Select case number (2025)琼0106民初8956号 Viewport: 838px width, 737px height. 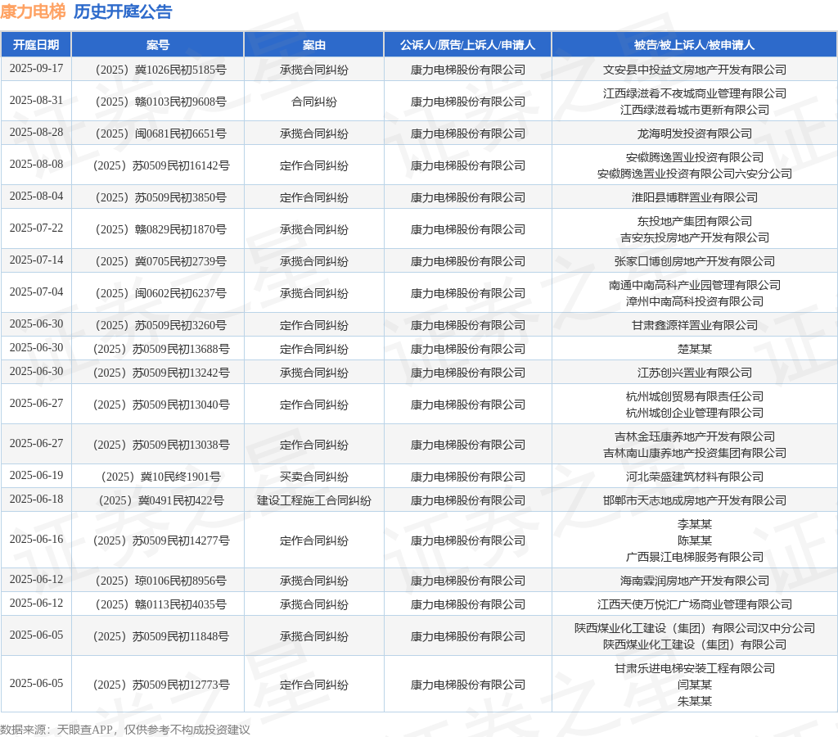(x=161, y=581)
